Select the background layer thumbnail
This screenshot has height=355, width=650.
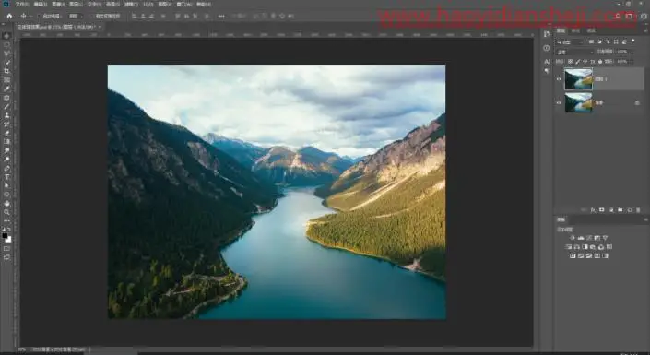click(x=578, y=102)
